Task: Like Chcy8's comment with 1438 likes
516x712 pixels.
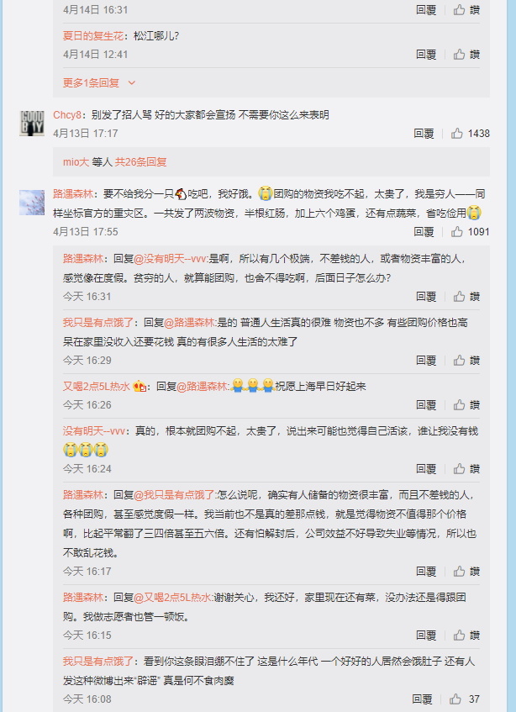Action: tap(470, 134)
